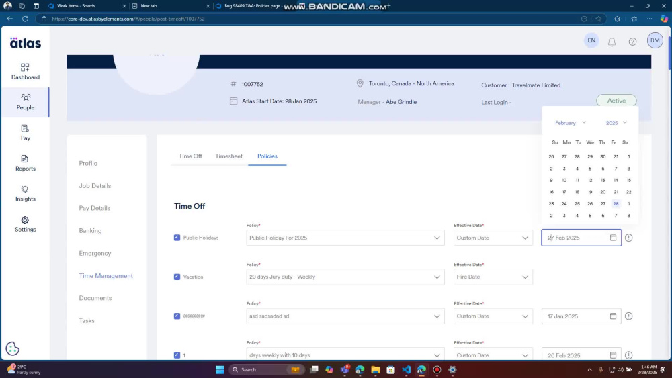Viewport: 672px width, 378px height.
Task: Click info icon beside 27 Feb 2025 date
Action: [x=629, y=238]
